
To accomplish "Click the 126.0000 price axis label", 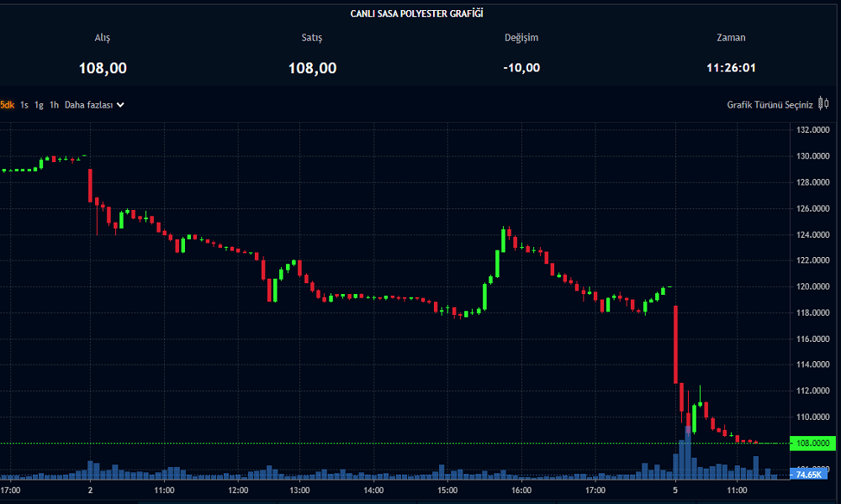I will click(812, 208).
